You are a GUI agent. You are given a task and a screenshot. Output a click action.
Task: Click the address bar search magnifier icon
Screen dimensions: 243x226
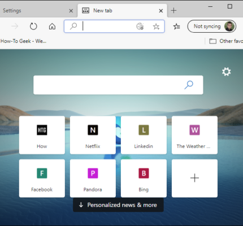(x=73, y=27)
